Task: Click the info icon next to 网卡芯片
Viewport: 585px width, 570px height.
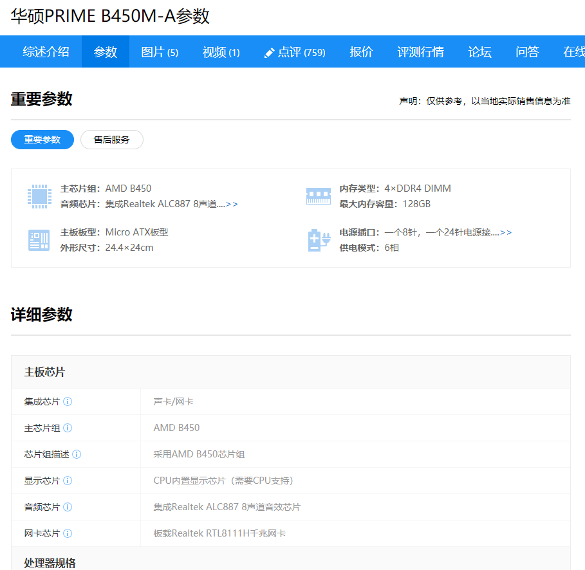Action: (x=68, y=533)
